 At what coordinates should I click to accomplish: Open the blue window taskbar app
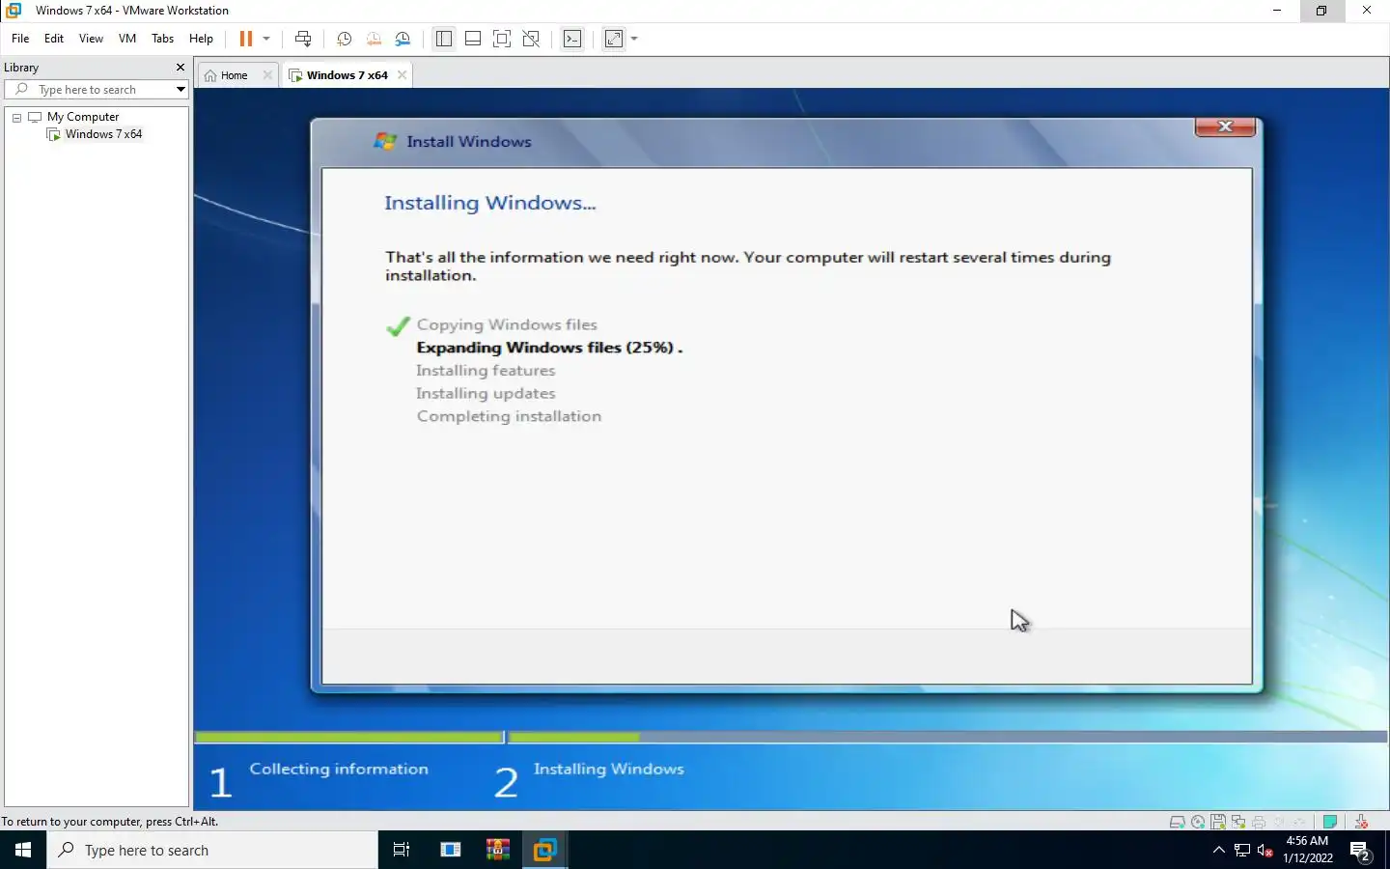(x=451, y=850)
